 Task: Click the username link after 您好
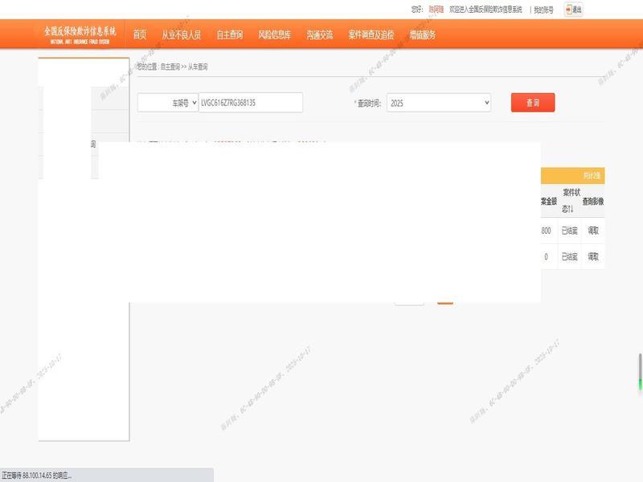point(436,10)
